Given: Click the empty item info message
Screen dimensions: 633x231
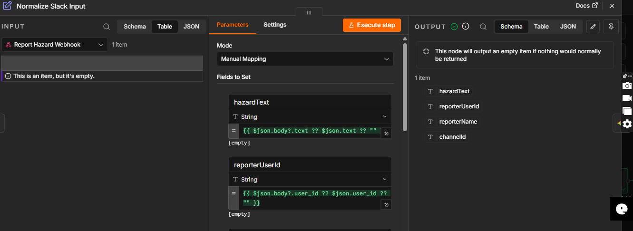Looking at the screenshot, I should tap(54, 76).
